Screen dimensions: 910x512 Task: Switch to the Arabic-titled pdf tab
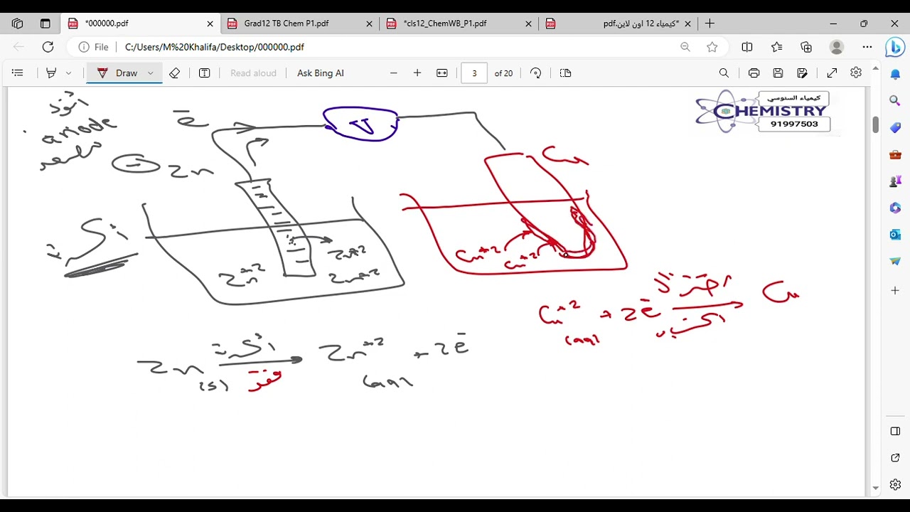pyautogui.click(x=618, y=23)
